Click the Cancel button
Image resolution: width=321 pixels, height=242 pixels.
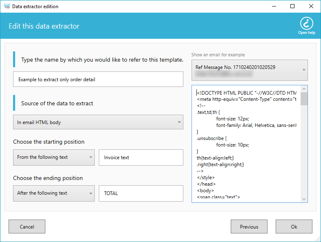pyautogui.click(x=27, y=226)
